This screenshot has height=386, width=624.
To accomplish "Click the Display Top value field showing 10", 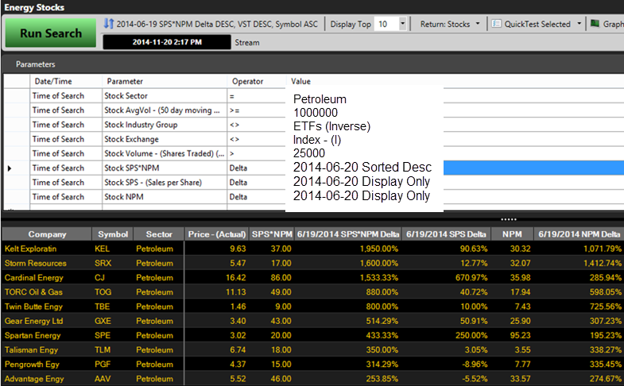I will point(387,24).
